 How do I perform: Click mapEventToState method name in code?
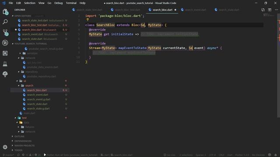(132, 48)
